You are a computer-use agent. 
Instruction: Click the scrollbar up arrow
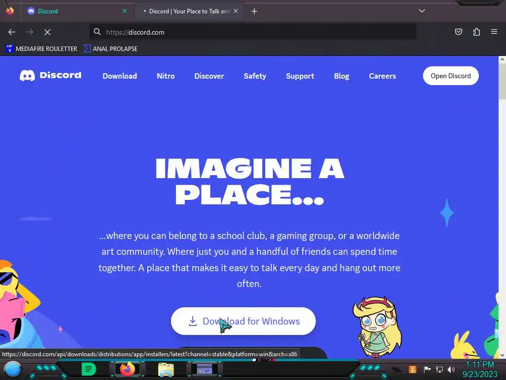point(502,59)
